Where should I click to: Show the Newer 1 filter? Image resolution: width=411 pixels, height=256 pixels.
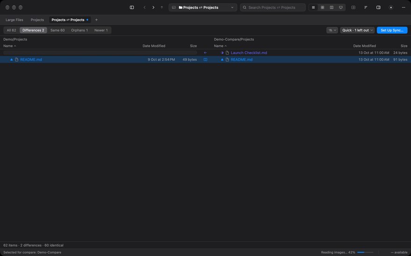tap(101, 30)
